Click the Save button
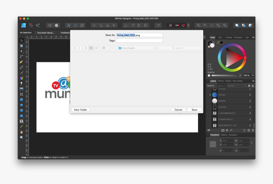 pos(194,110)
